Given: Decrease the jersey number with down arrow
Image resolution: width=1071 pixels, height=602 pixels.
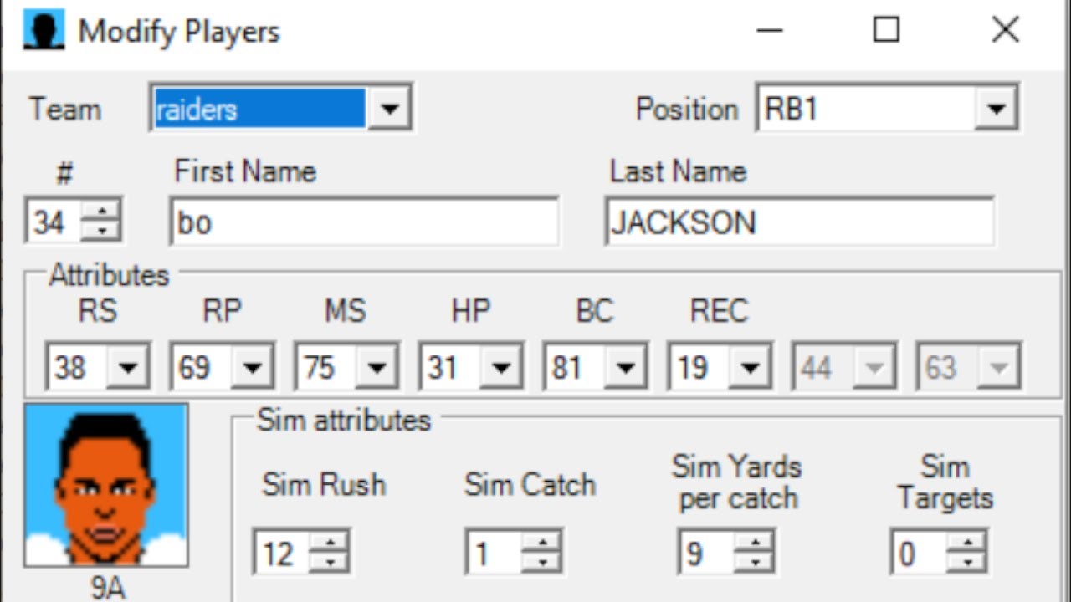Looking at the screenshot, I should [101, 231].
